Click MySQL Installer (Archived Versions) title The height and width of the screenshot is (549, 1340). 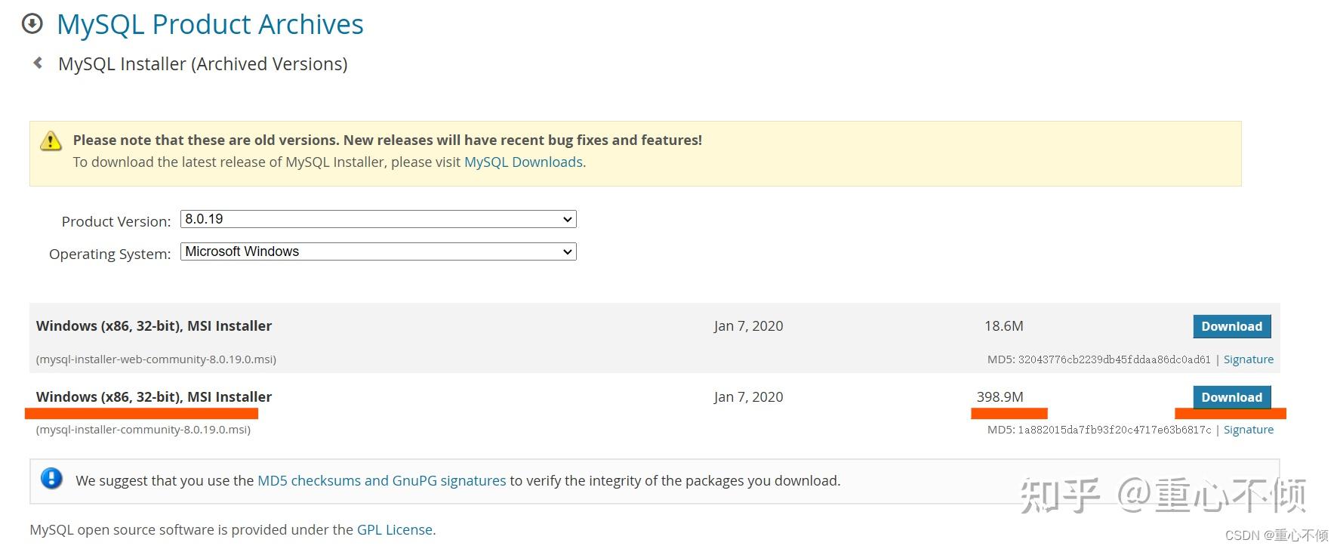click(202, 64)
